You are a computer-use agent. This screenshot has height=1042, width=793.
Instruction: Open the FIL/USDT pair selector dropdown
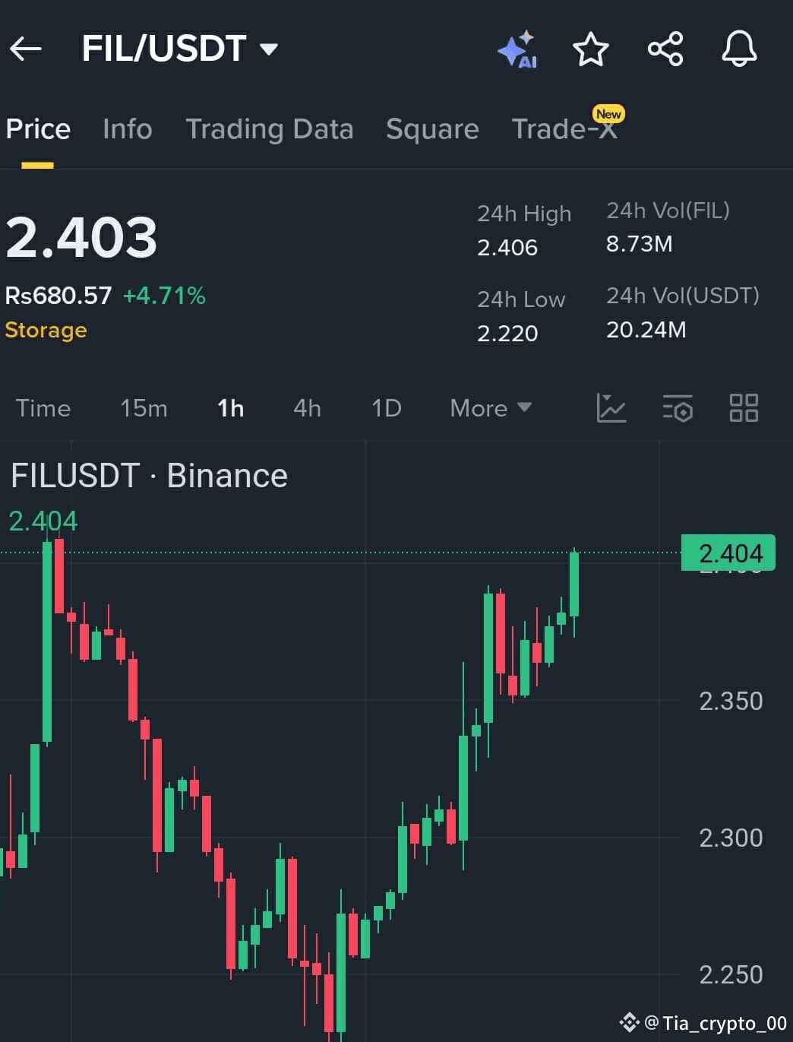coord(180,49)
